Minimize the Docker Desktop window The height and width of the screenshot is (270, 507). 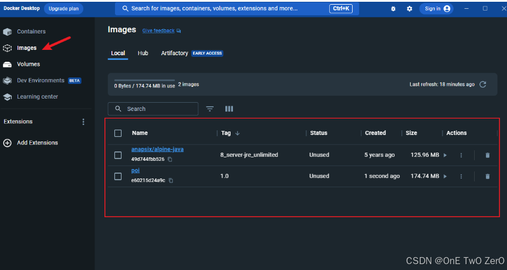(x=467, y=9)
